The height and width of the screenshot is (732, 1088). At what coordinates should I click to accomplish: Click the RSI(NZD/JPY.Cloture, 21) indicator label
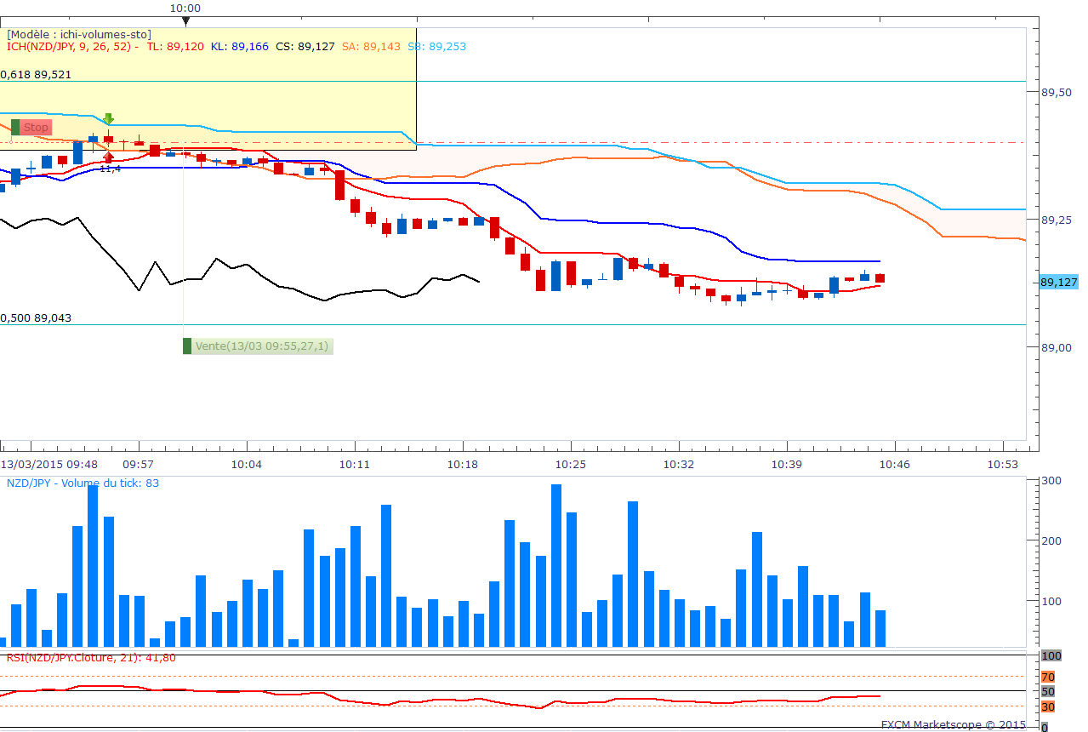pyautogui.click(x=91, y=657)
